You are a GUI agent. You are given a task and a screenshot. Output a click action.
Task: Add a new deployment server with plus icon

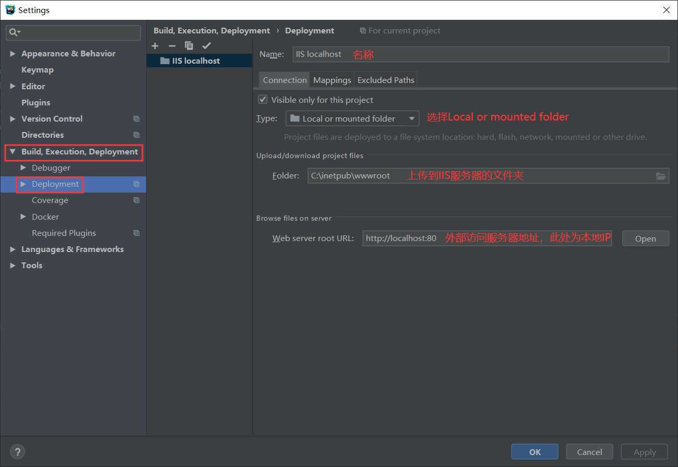coord(155,46)
